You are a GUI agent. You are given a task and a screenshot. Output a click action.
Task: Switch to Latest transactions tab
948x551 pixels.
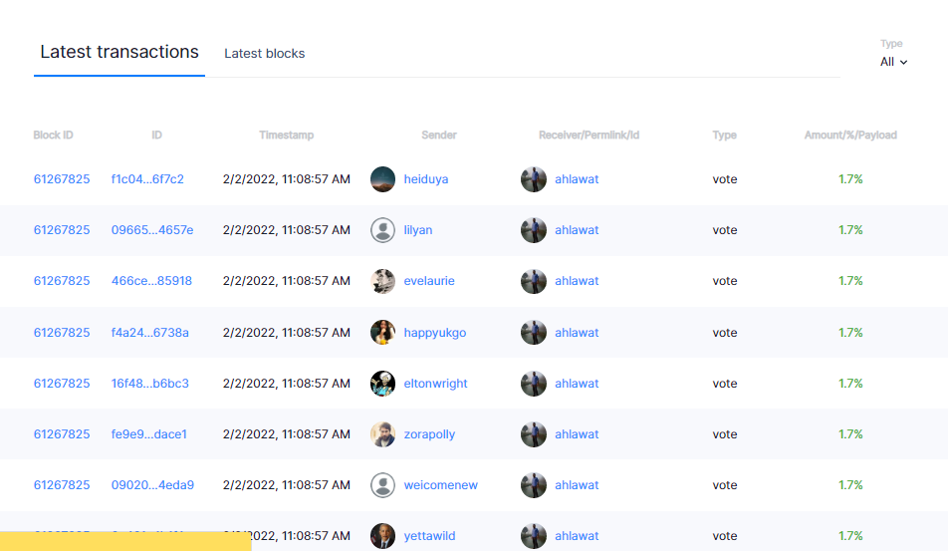coord(119,52)
